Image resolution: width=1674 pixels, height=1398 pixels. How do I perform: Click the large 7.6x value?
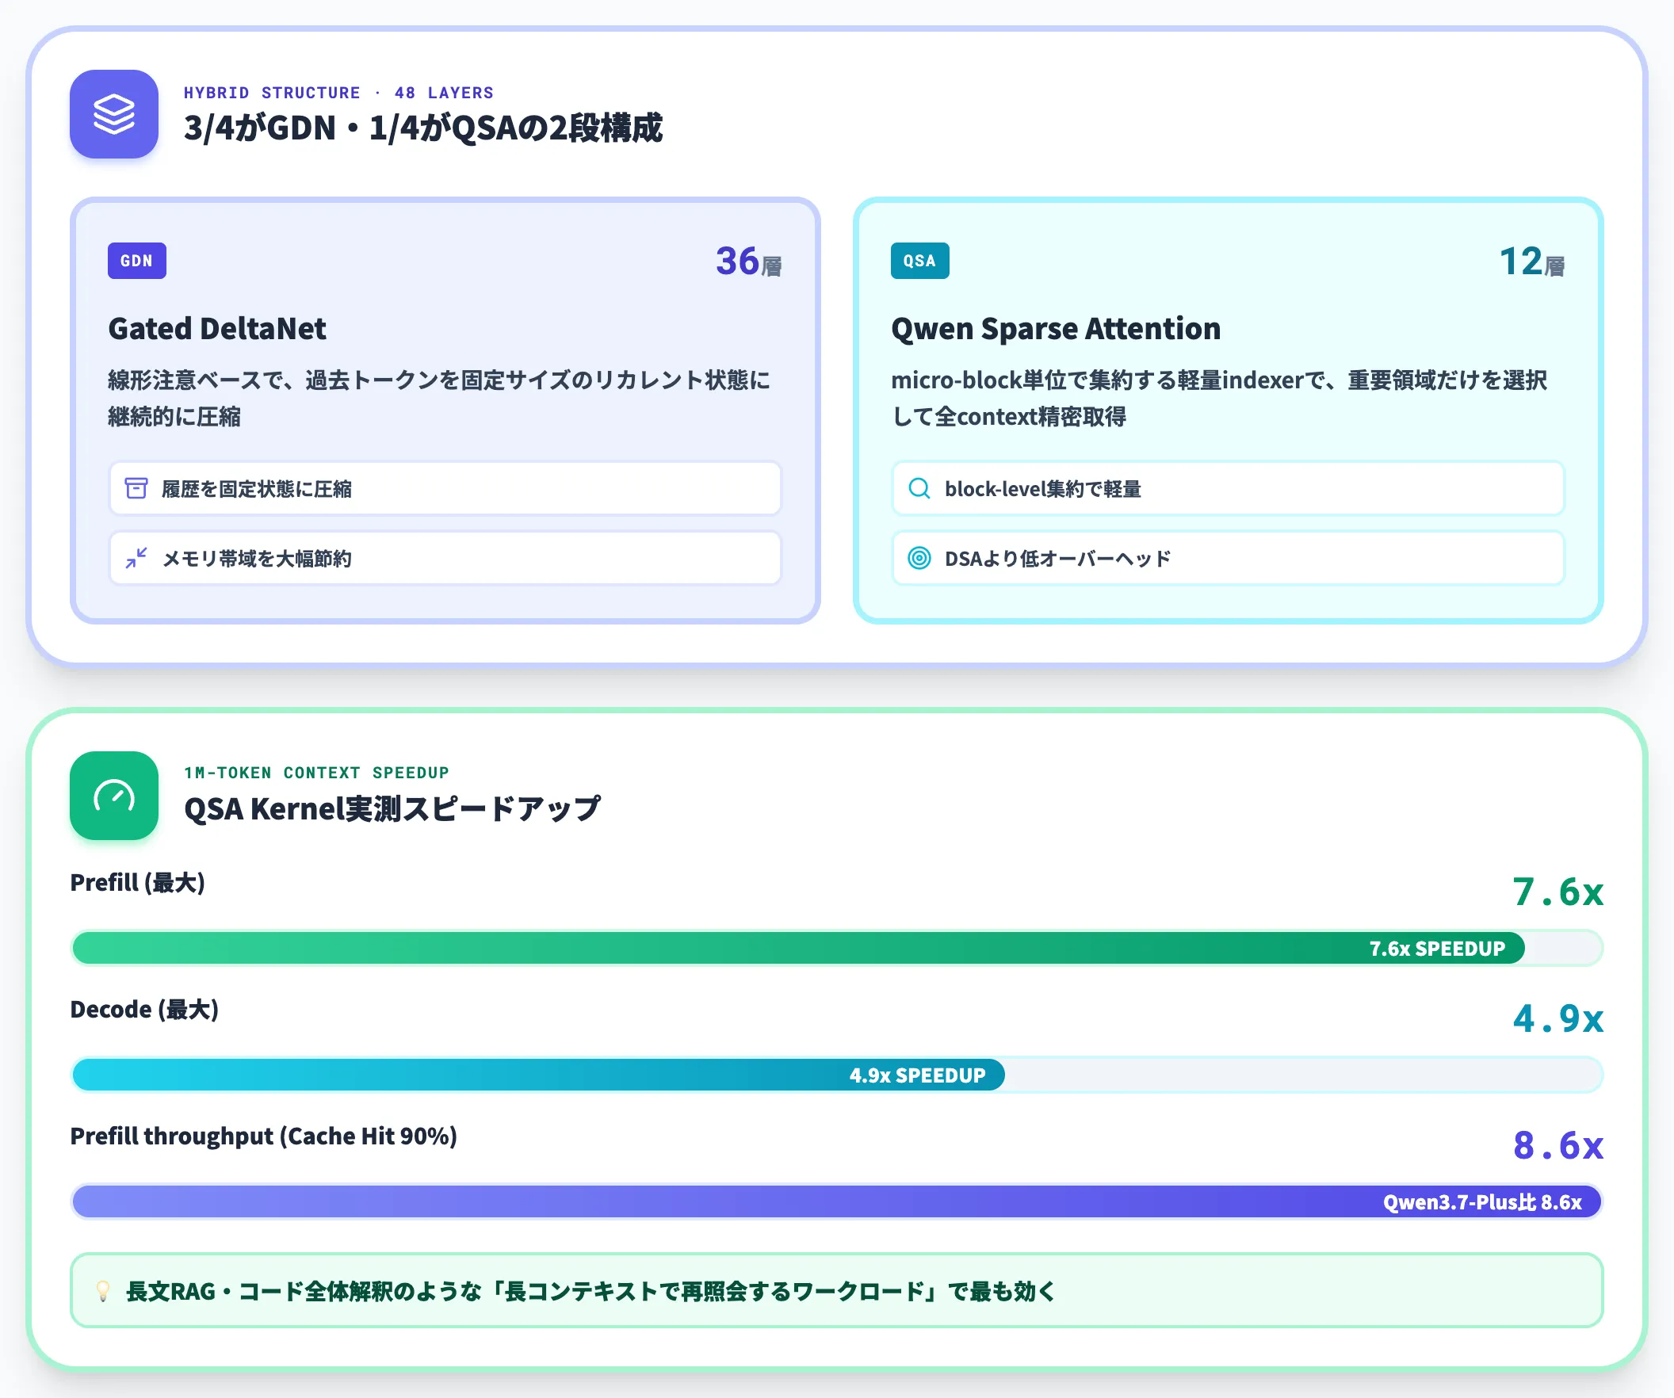(1557, 891)
